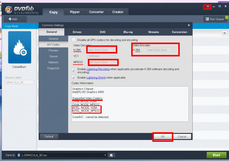
Task: Open the DVD settings tab
Action: tap(103, 32)
